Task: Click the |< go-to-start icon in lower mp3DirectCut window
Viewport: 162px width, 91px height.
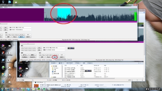Action: tap(30, 48)
